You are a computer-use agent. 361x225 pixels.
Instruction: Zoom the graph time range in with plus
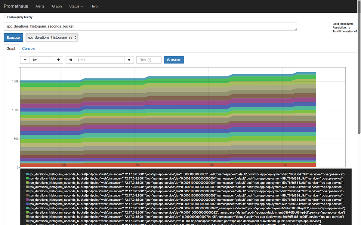click(x=58, y=60)
